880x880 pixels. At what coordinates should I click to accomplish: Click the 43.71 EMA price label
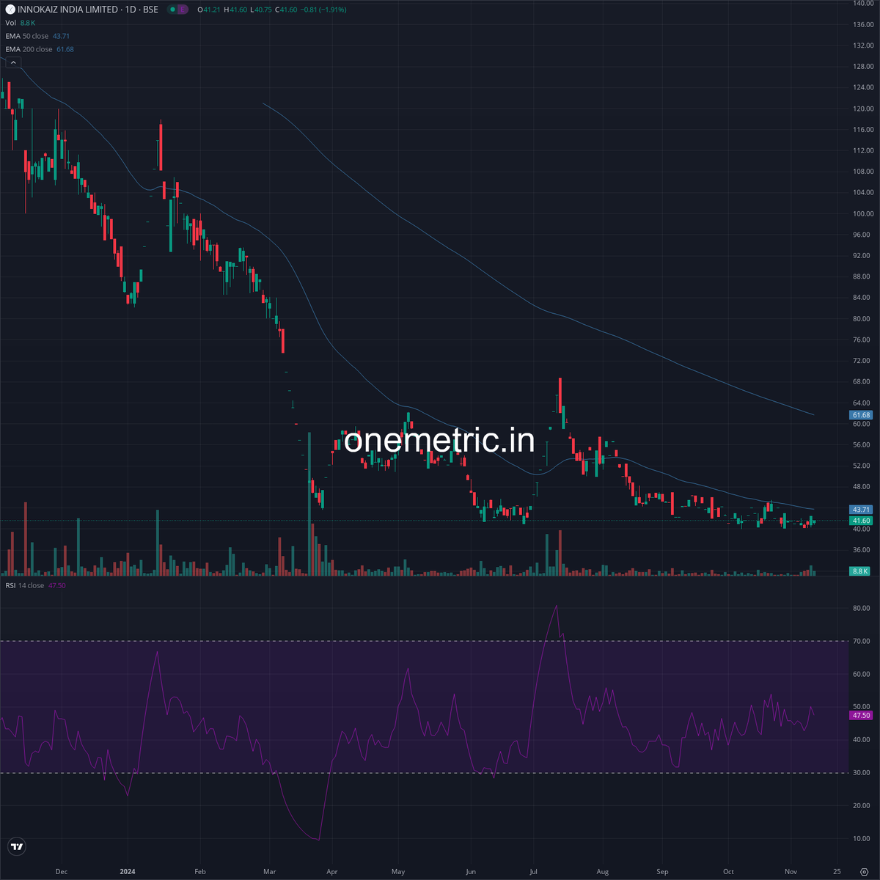(861, 510)
